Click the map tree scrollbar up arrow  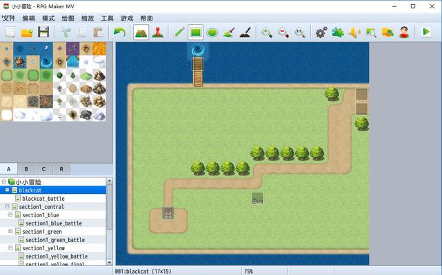(x=110, y=181)
